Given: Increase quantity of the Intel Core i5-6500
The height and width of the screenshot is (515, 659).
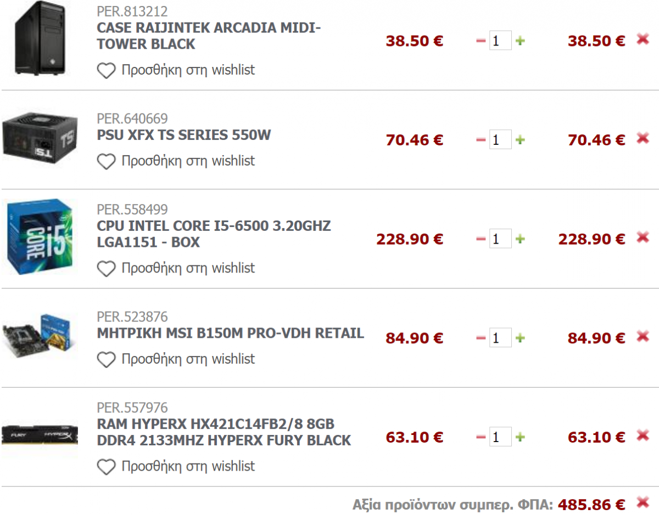Looking at the screenshot, I should point(520,239).
